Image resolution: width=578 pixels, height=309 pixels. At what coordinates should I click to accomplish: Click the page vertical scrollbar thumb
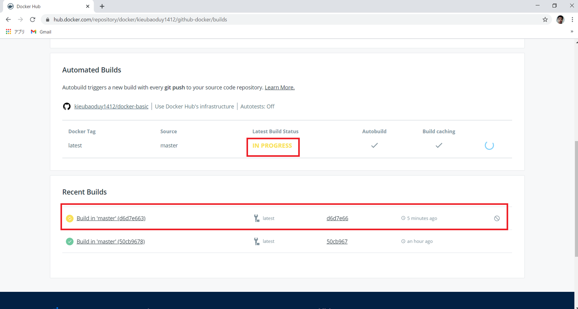click(x=576, y=199)
